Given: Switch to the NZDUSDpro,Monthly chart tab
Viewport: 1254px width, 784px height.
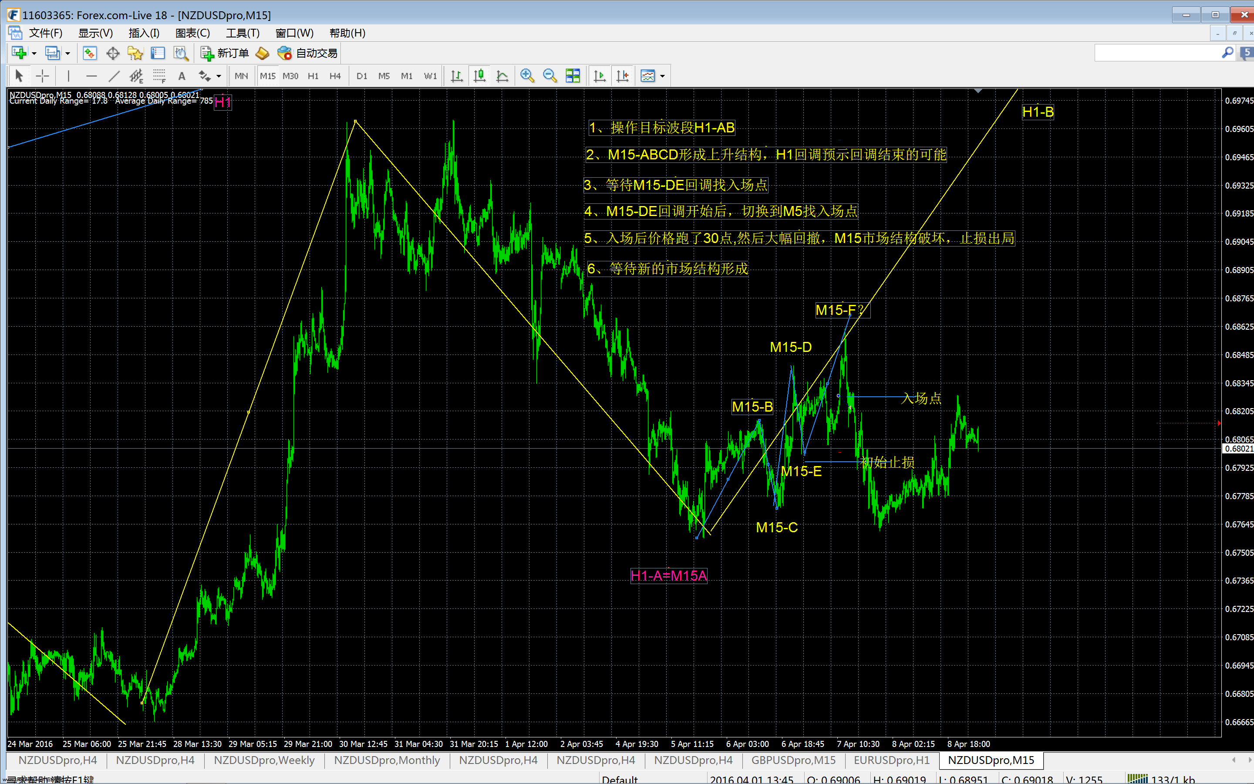Looking at the screenshot, I should [x=387, y=760].
